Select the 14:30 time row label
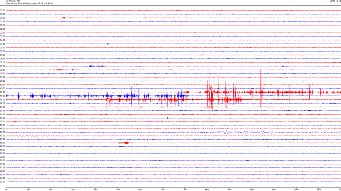Screen dimensions: 341x191 click(2, 118)
